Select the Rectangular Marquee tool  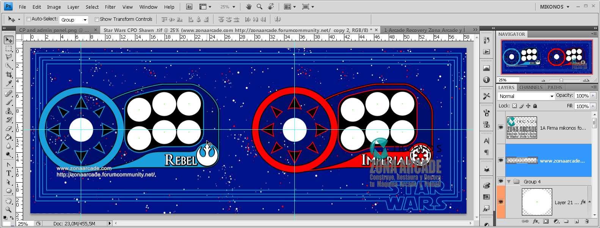point(9,49)
